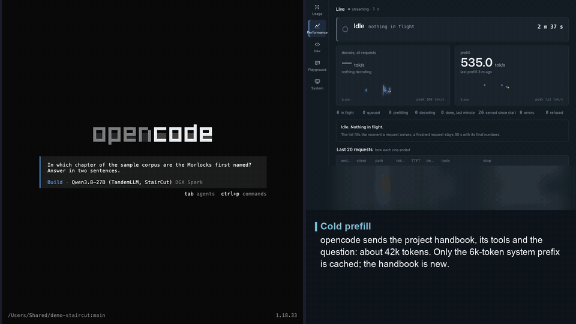Click the DGX Spark provider label
This screenshot has height=324, width=576.
(x=189, y=182)
